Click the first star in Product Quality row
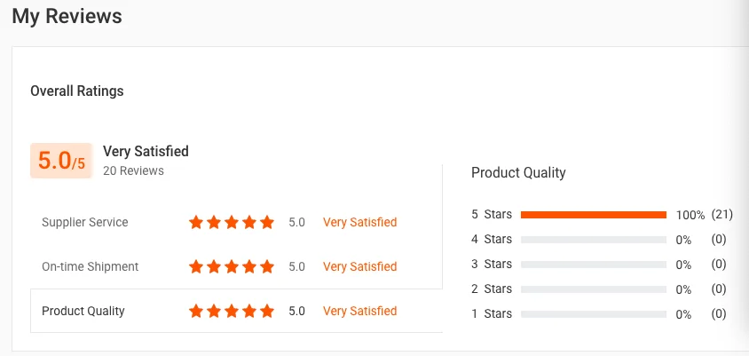The height and width of the screenshot is (356, 749). 196,311
